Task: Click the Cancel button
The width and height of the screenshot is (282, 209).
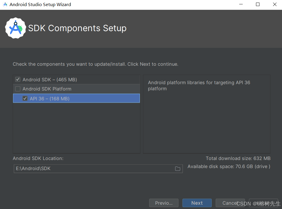Action: click(230, 203)
